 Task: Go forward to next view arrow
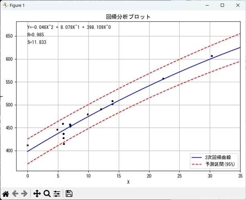pos(24,194)
